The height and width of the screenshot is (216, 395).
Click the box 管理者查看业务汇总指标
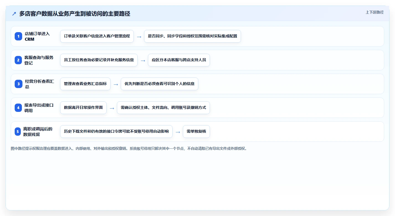85,84
